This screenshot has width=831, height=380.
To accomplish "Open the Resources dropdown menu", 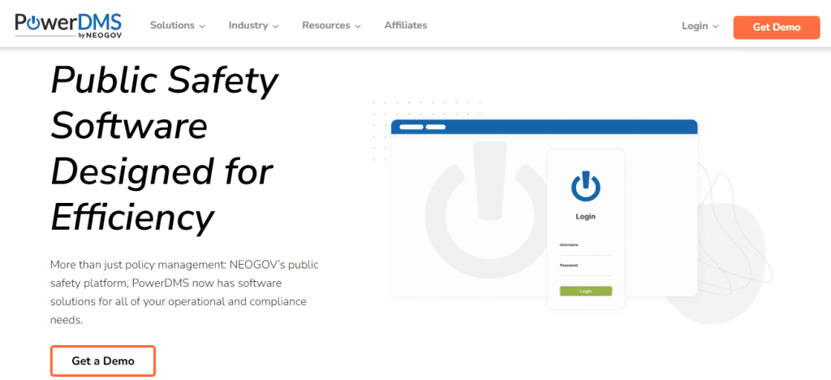I will [331, 25].
